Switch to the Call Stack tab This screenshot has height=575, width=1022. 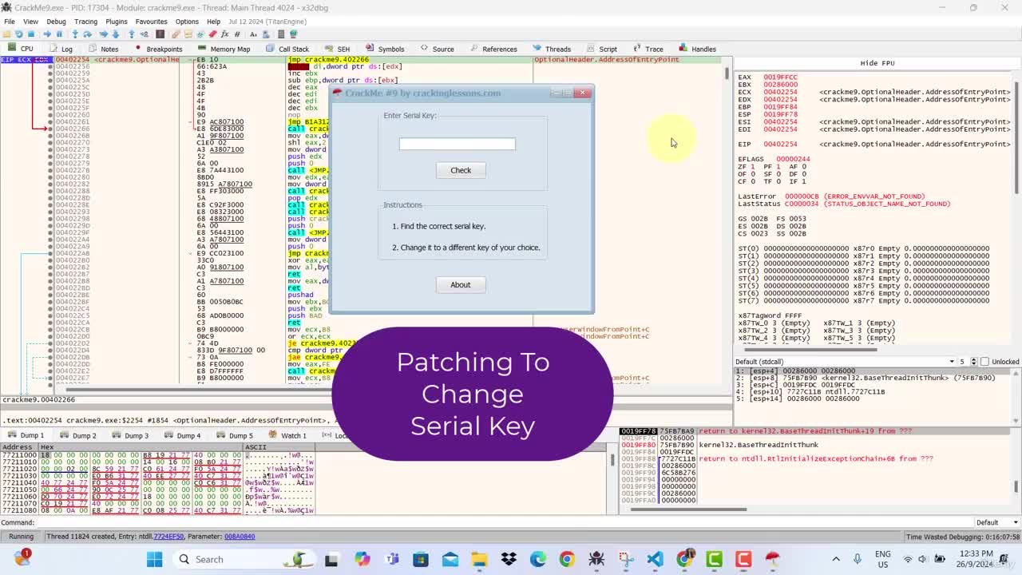pos(287,49)
